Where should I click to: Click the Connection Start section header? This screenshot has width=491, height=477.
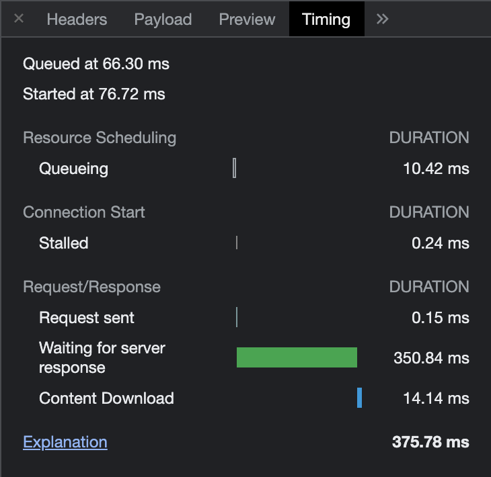coord(84,212)
